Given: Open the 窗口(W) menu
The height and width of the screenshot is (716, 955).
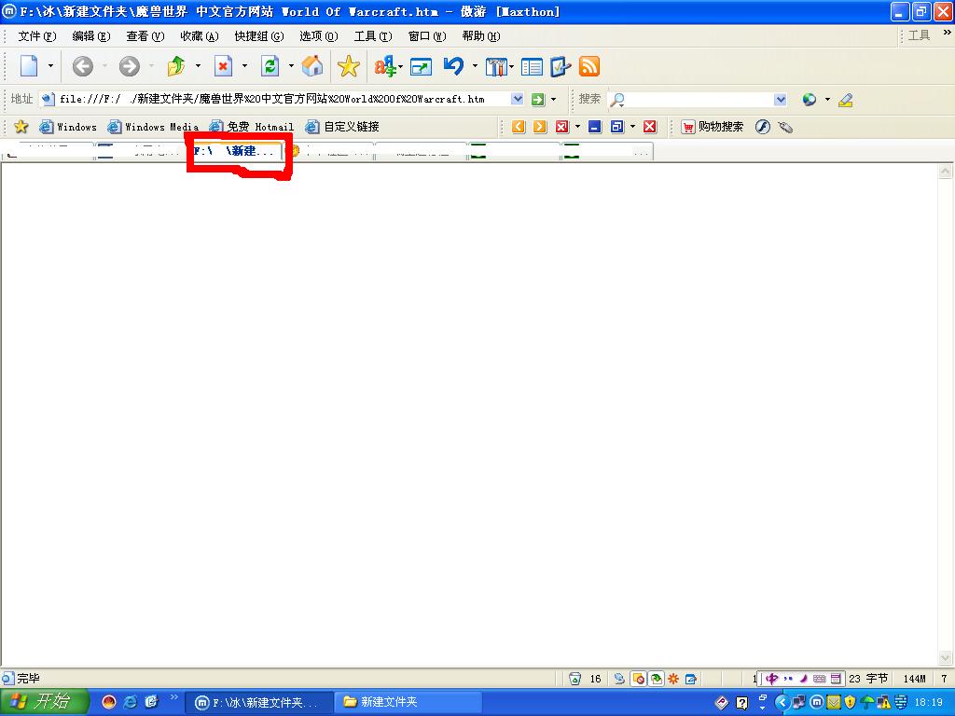Looking at the screenshot, I should pyautogui.click(x=427, y=36).
